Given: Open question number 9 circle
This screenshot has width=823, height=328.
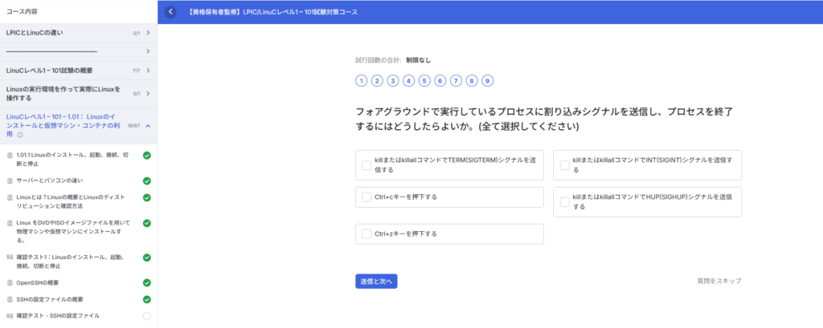Looking at the screenshot, I should pyautogui.click(x=487, y=80).
